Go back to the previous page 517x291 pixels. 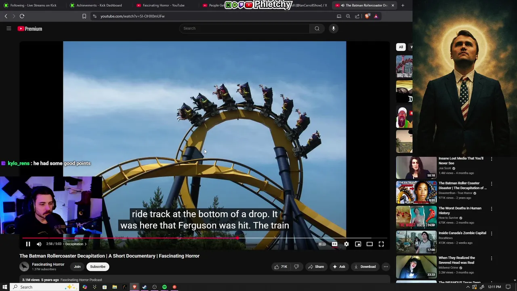coord(6,16)
